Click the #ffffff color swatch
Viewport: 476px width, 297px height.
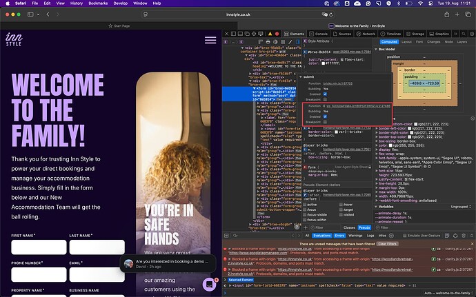click(324, 63)
